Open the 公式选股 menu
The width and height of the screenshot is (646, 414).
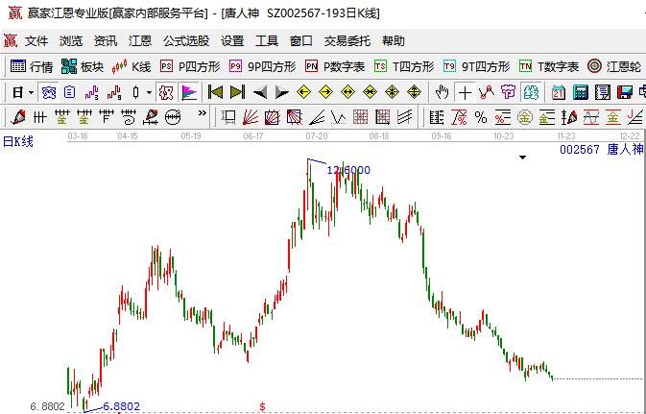coord(186,40)
